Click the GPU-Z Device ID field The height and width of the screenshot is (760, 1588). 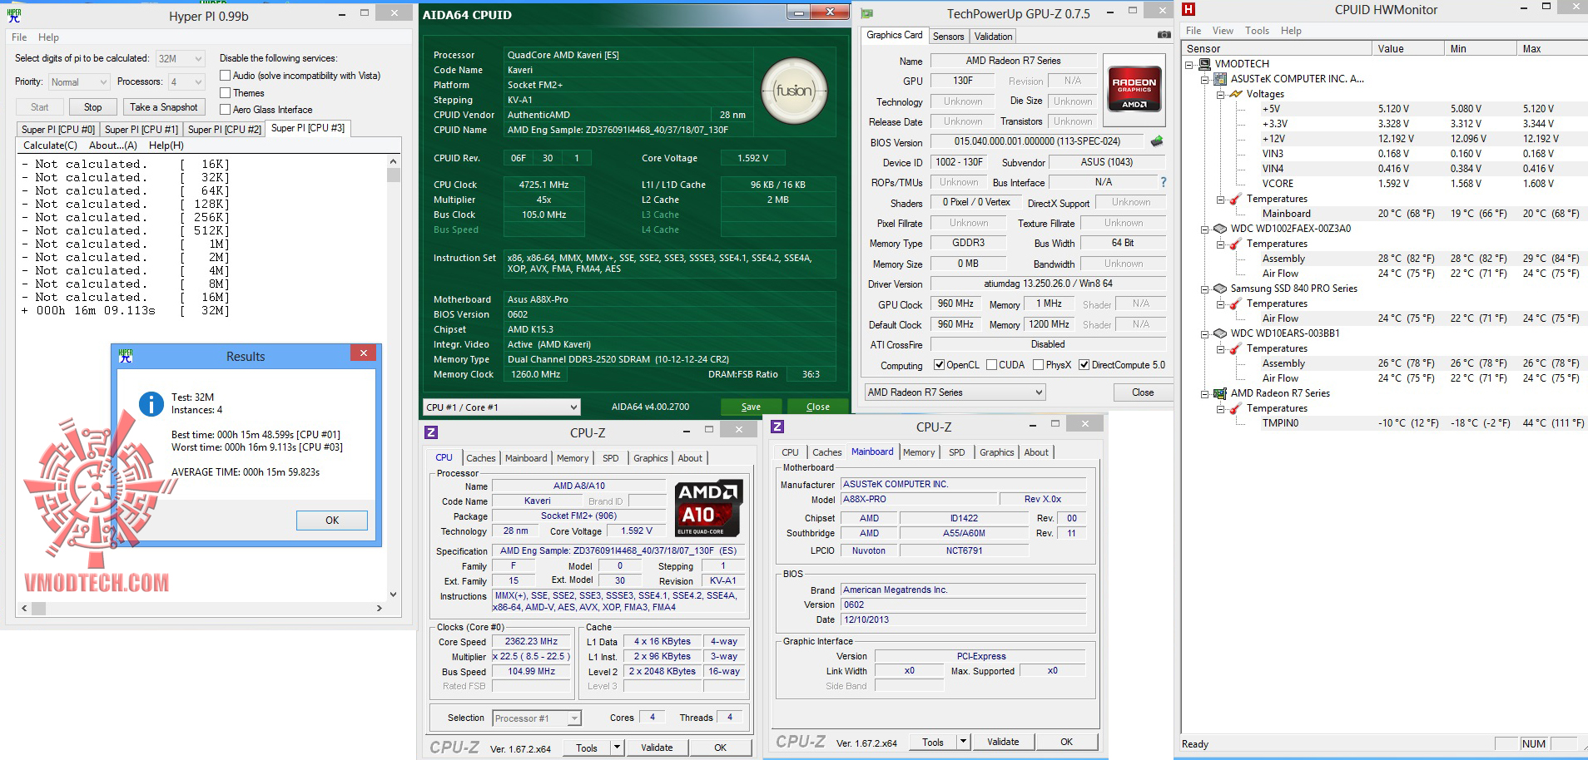pyautogui.click(x=960, y=162)
